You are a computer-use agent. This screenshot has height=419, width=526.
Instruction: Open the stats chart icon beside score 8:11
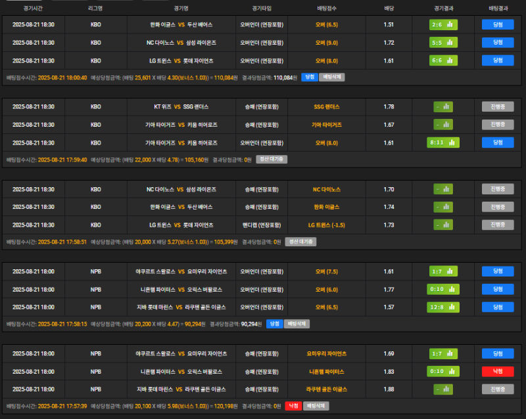coord(452,143)
